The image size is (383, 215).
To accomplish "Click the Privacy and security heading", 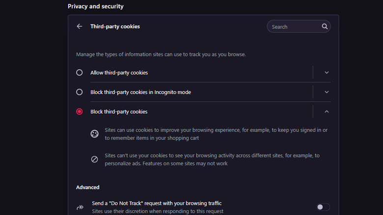I will [x=96, y=6].
